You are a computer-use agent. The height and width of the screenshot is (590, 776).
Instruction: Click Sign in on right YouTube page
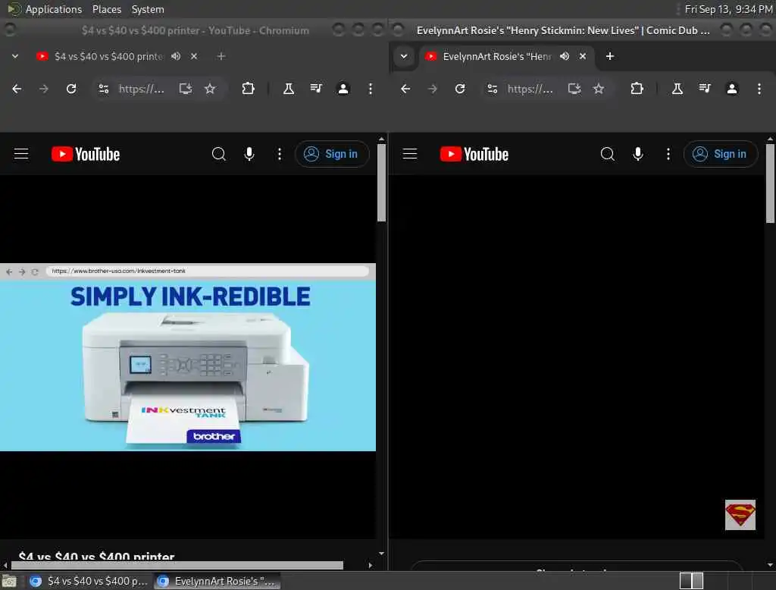(x=721, y=154)
